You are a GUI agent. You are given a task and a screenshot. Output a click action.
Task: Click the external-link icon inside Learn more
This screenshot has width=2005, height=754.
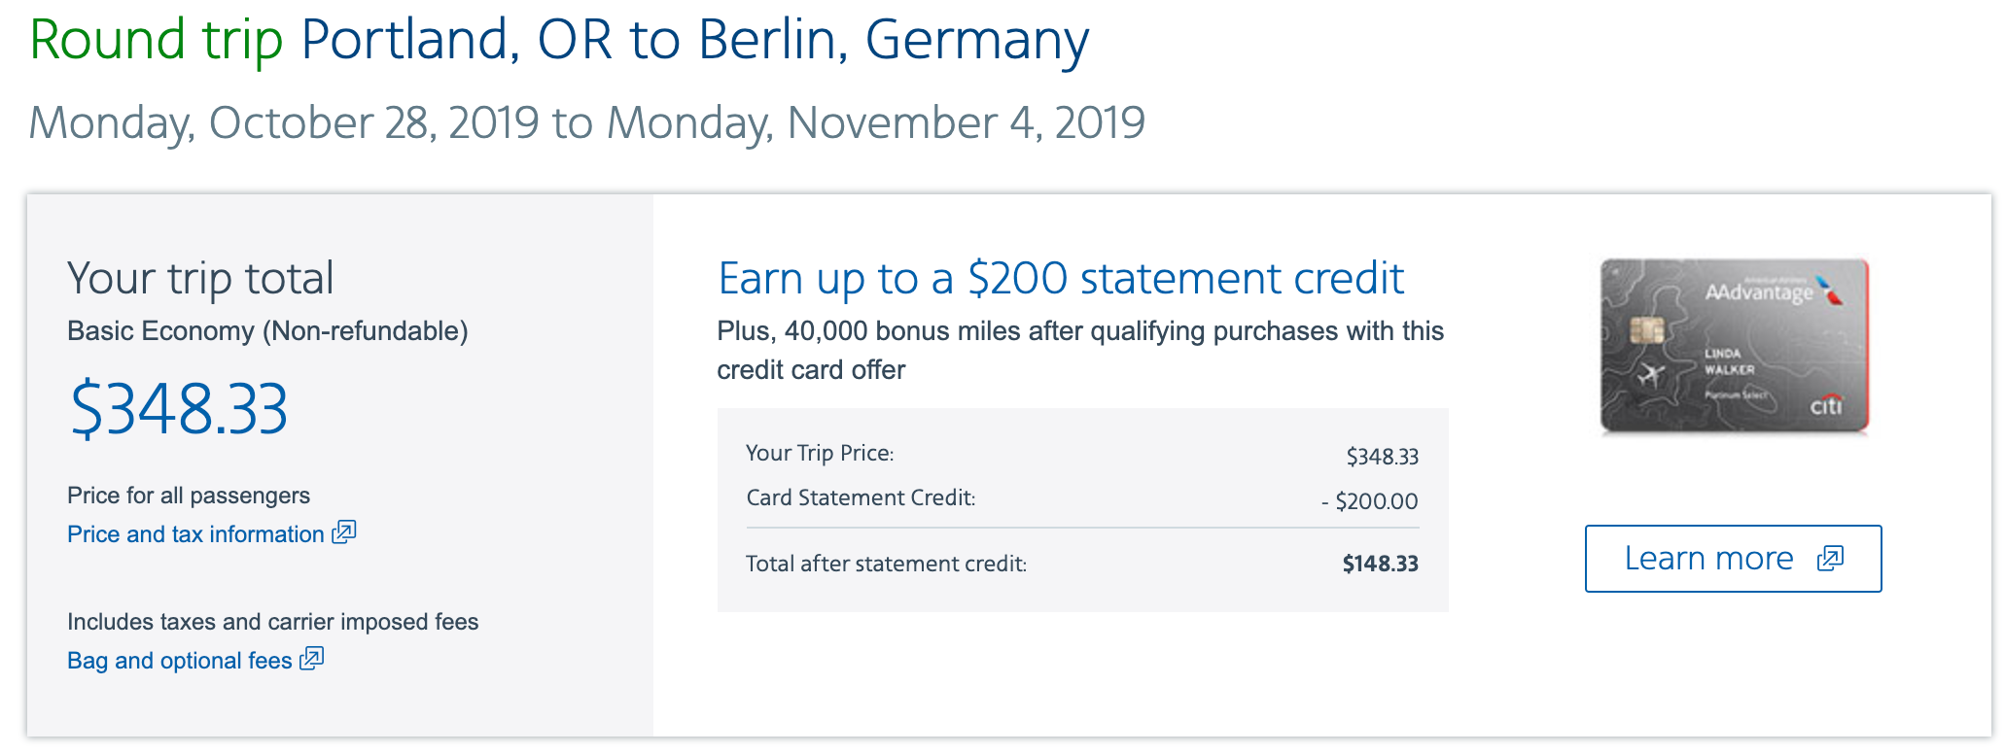[x=1830, y=559]
